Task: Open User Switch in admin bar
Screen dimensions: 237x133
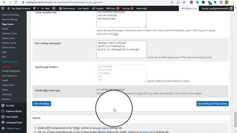Action: tap(83, 8)
